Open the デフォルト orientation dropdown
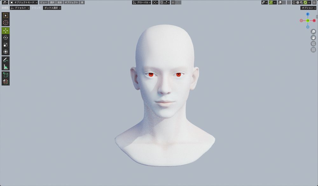The width and height of the screenshot is (318, 186). tap(20, 8)
